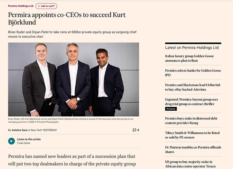Open Permira selects banks for Golden Goose IPO
This screenshot has width=233, height=169.
coord(193,73)
